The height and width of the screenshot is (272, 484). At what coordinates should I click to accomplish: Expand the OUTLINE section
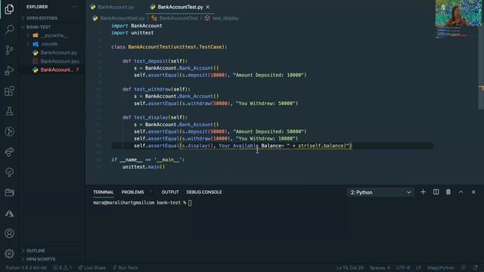click(x=36, y=250)
